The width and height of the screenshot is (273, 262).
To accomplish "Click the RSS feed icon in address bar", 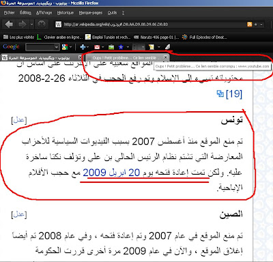I will coord(250,25).
